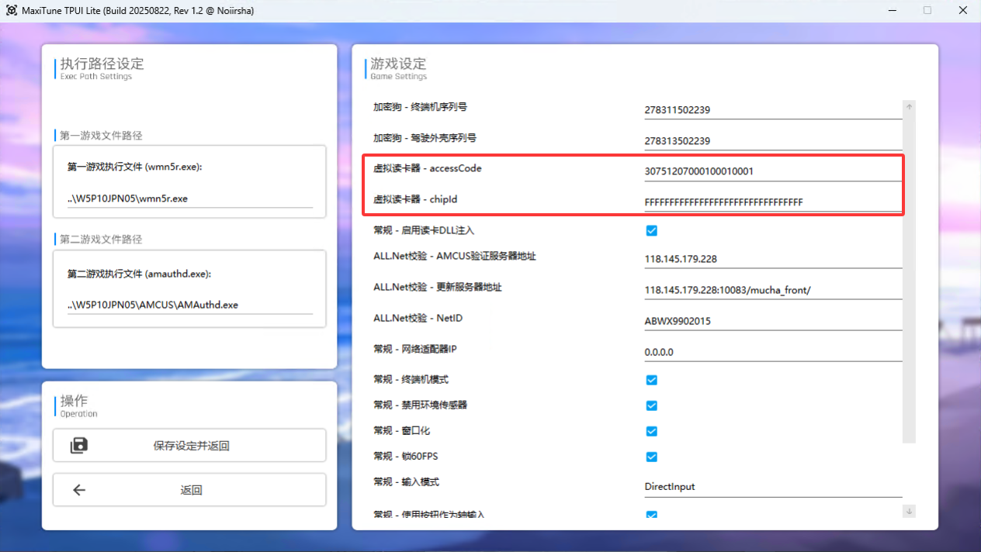This screenshot has height=552, width=981.
Task: Click the NetID field ABWX9902015
Action: pos(772,321)
